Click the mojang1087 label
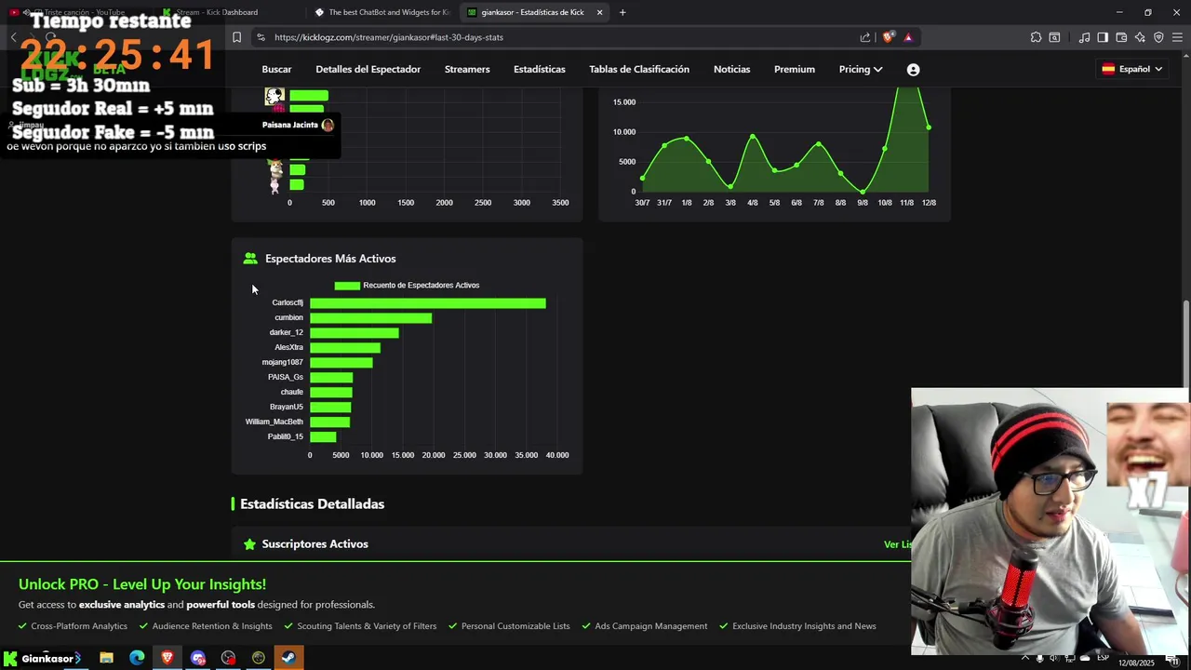This screenshot has width=1191, height=670. [x=282, y=363]
